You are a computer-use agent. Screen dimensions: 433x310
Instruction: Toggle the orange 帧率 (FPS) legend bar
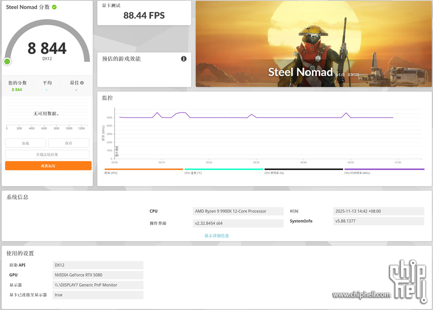[x=144, y=169]
